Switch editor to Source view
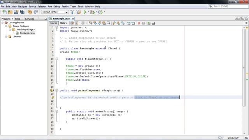The width and height of the screenshot is (249, 140). coord(54,23)
